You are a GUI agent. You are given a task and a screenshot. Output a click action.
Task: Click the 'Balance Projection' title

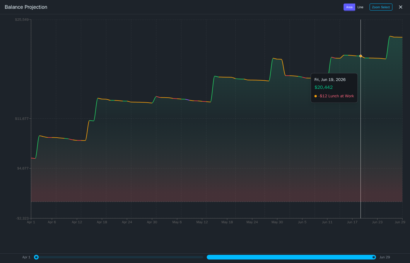tap(26, 7)
